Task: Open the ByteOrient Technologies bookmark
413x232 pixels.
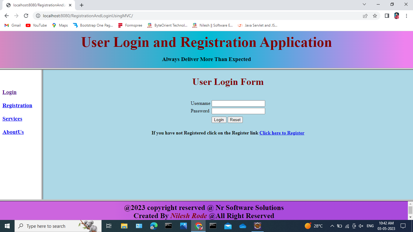Action: click(167, 25)
